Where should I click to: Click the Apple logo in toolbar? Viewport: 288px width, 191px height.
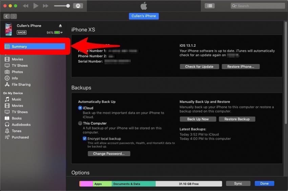tap(144, 6)
